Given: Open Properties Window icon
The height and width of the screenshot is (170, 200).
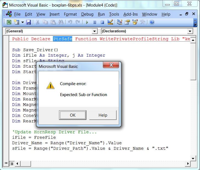Looking at the screenshot, I should (x=127, y=22).
